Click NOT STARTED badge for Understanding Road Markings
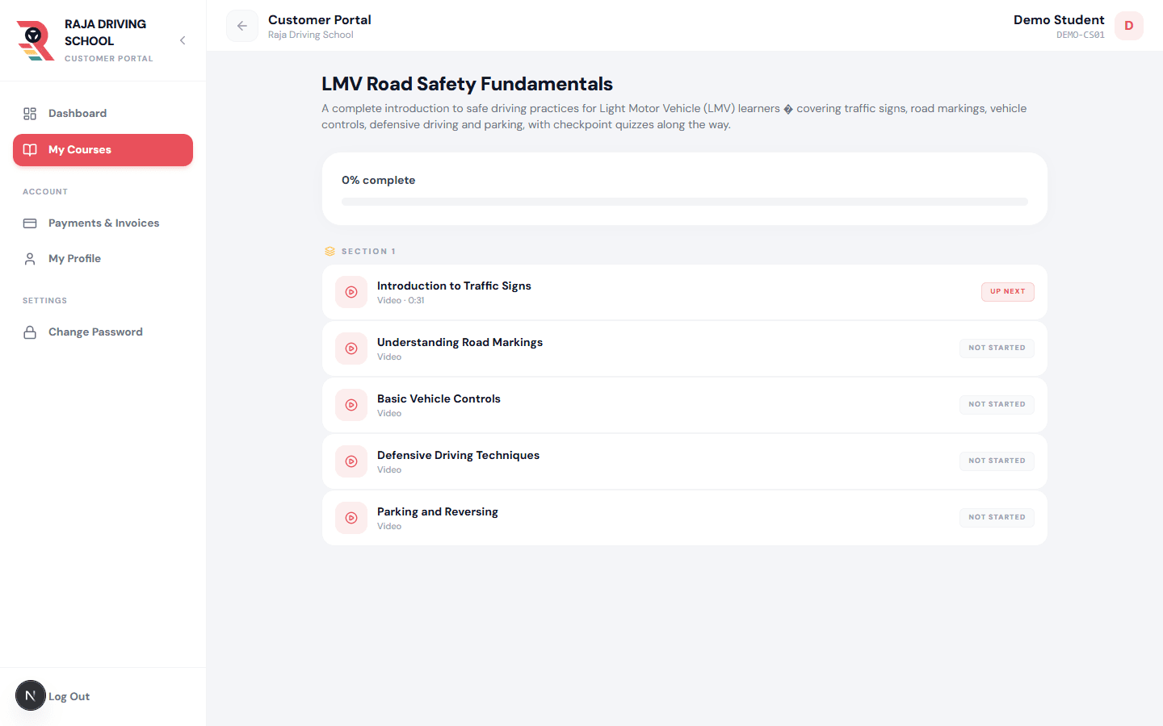 click(997, 348)
